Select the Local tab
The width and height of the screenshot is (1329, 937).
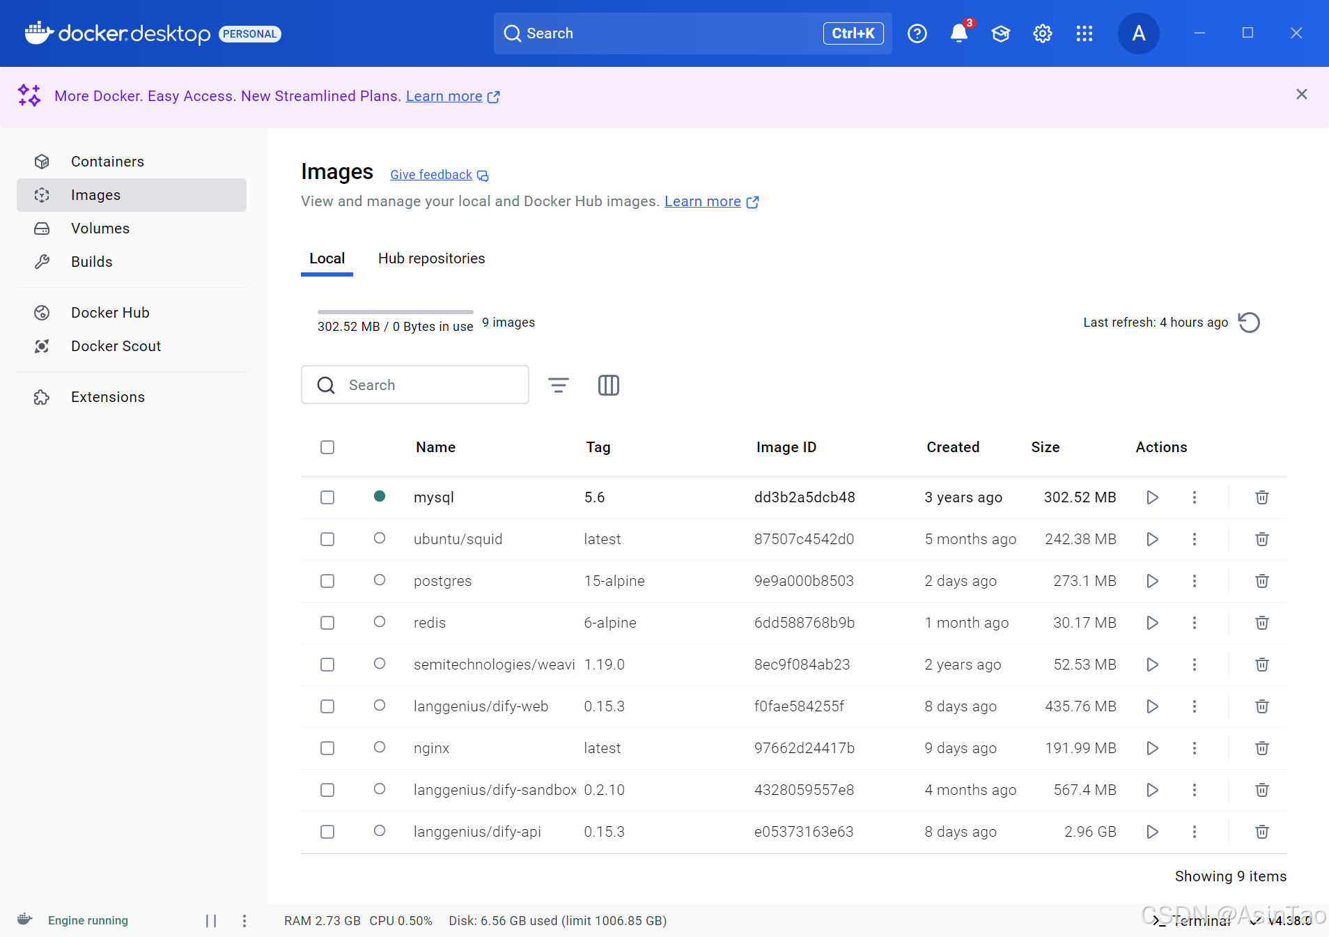tap(327, 258)
